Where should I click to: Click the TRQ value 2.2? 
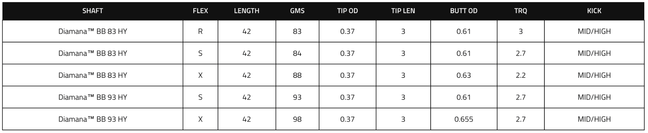point(520,75)
